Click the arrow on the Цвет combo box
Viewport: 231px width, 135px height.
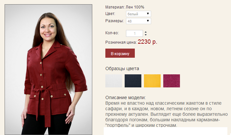[148, 14]
